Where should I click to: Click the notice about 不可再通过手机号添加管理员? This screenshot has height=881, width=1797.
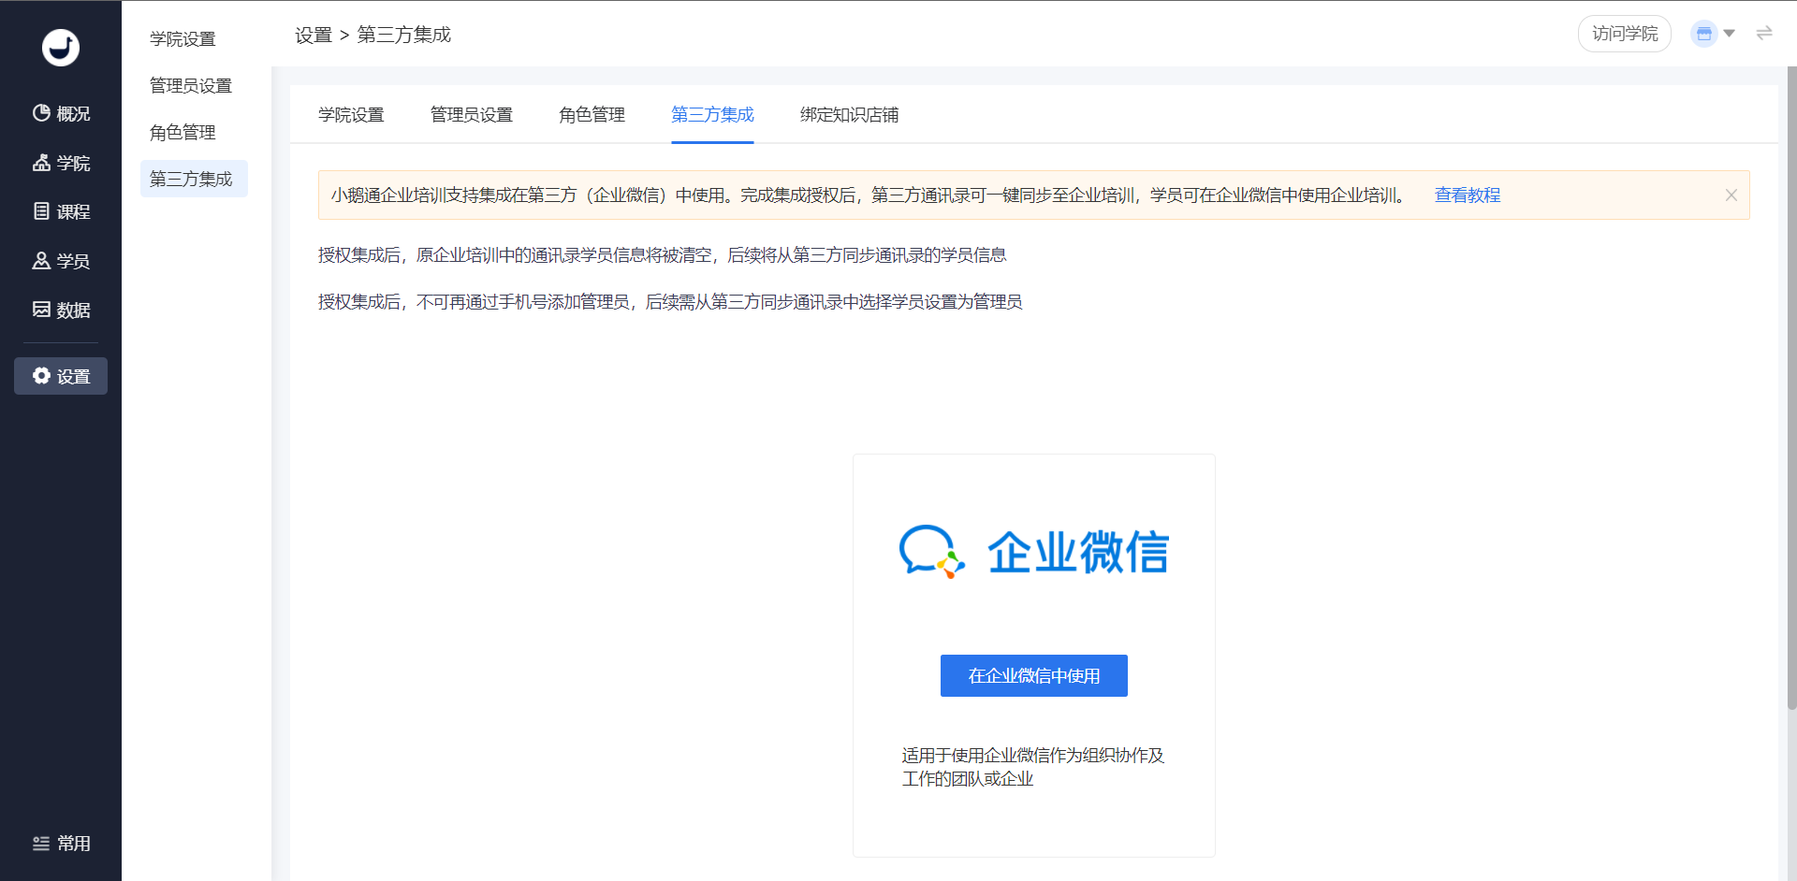[x=670, y=302]
